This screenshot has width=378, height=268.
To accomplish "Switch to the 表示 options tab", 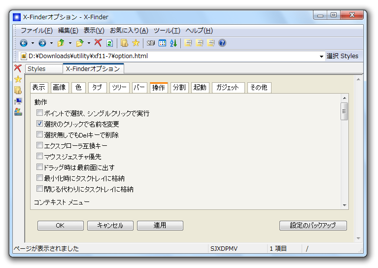I will pos(39,88).
